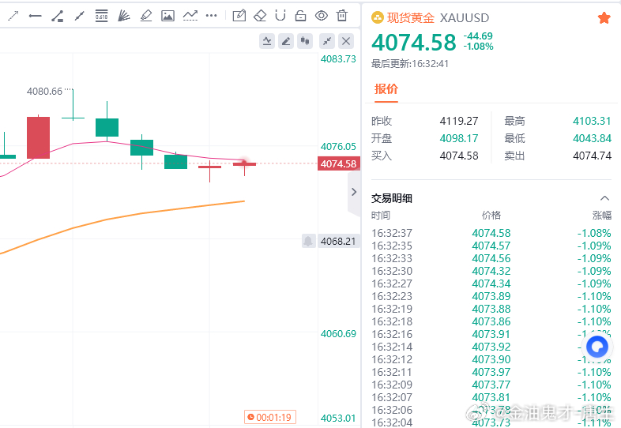Click the 买入 label
This screenshot has width=621, height=428.
click(382, 156)
